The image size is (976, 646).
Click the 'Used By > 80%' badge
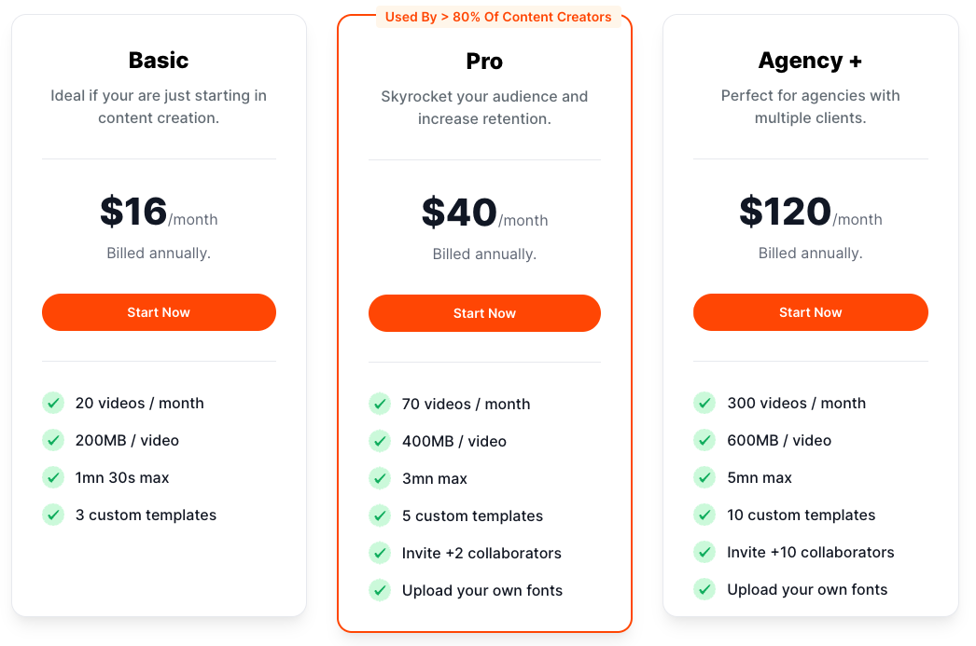pos(498,17)
